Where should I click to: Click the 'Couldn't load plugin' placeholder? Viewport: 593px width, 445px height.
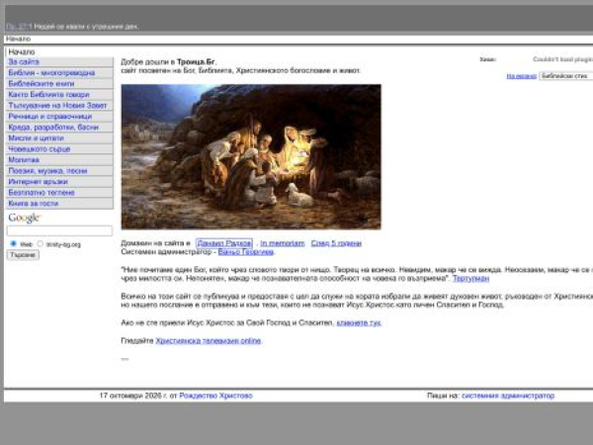pos(562,59)
